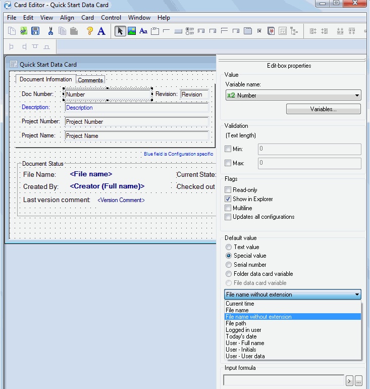Click the <Version Comment> placeholder text
370x389 pixels.
[x=121, y=200]
